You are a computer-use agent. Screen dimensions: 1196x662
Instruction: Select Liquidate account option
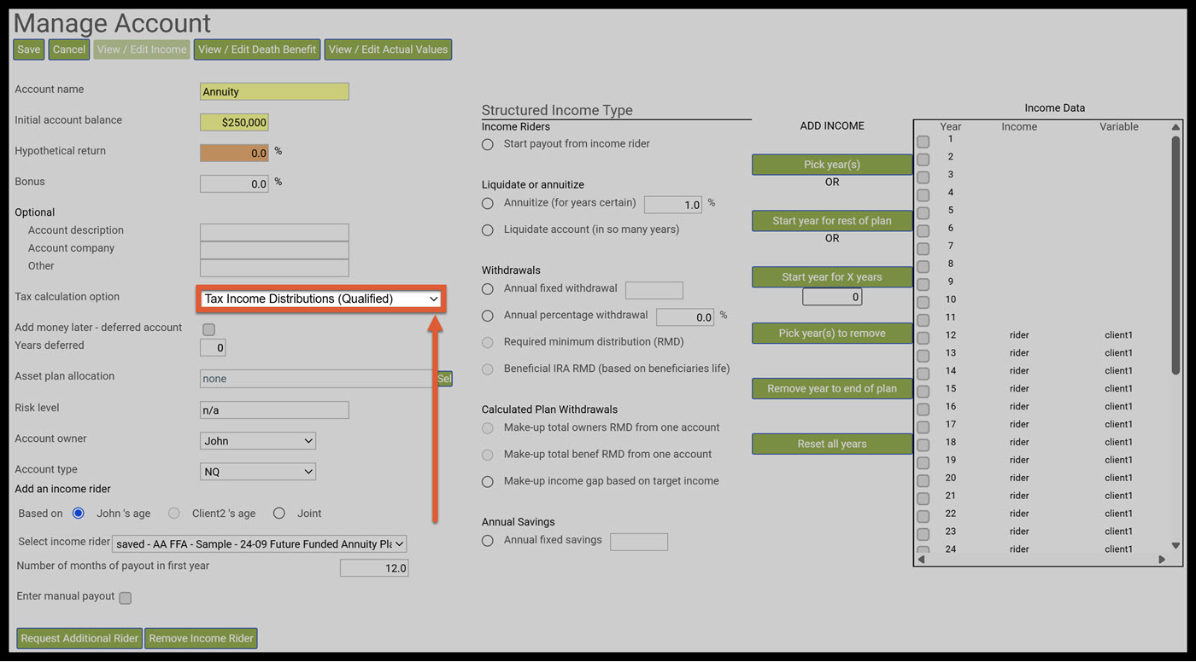click(488, 230)
